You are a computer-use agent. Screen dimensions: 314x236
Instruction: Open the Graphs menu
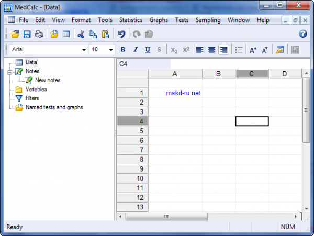159,20
